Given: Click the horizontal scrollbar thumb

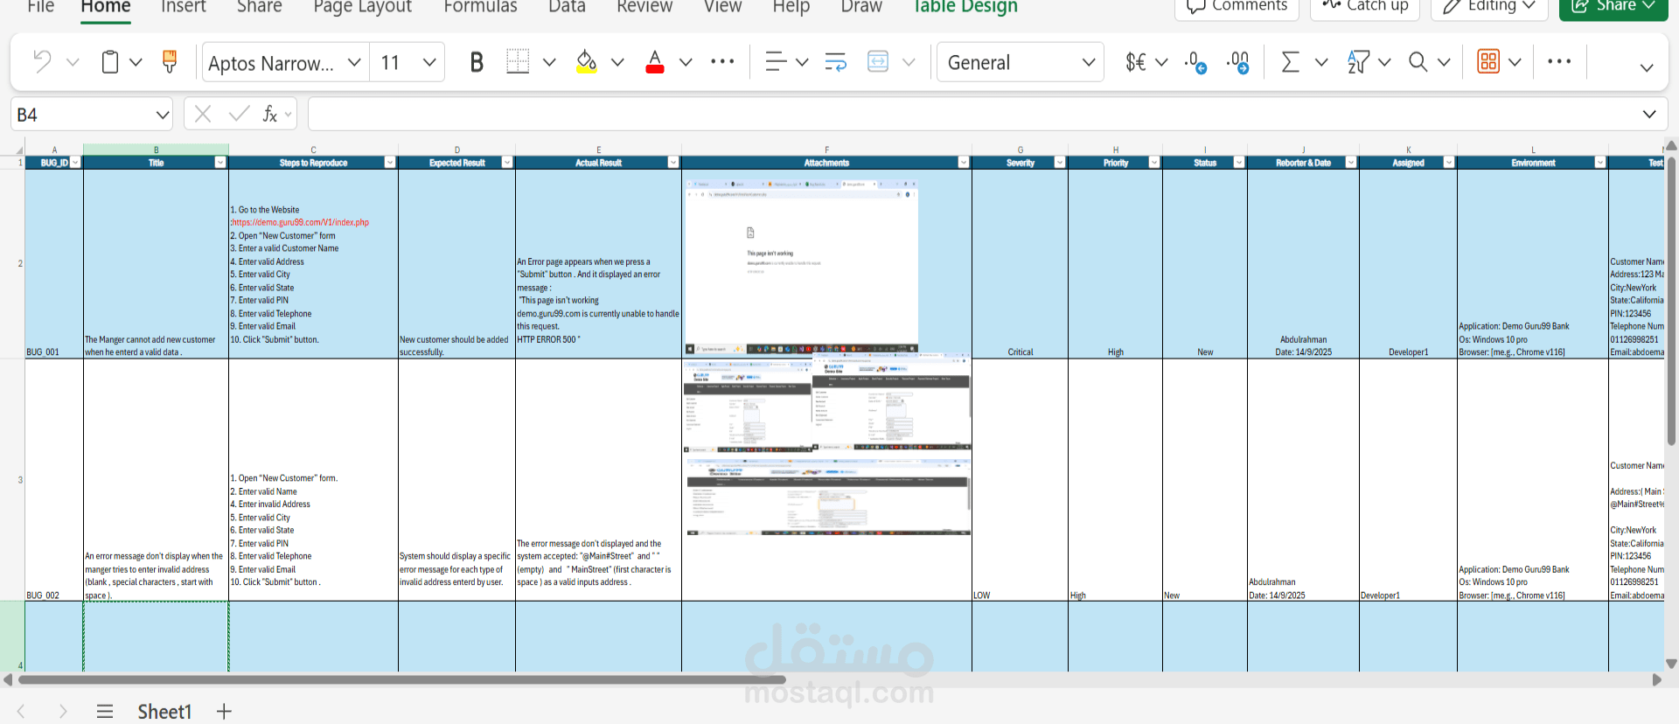Looking at the screenshot, I should (402, 679).
